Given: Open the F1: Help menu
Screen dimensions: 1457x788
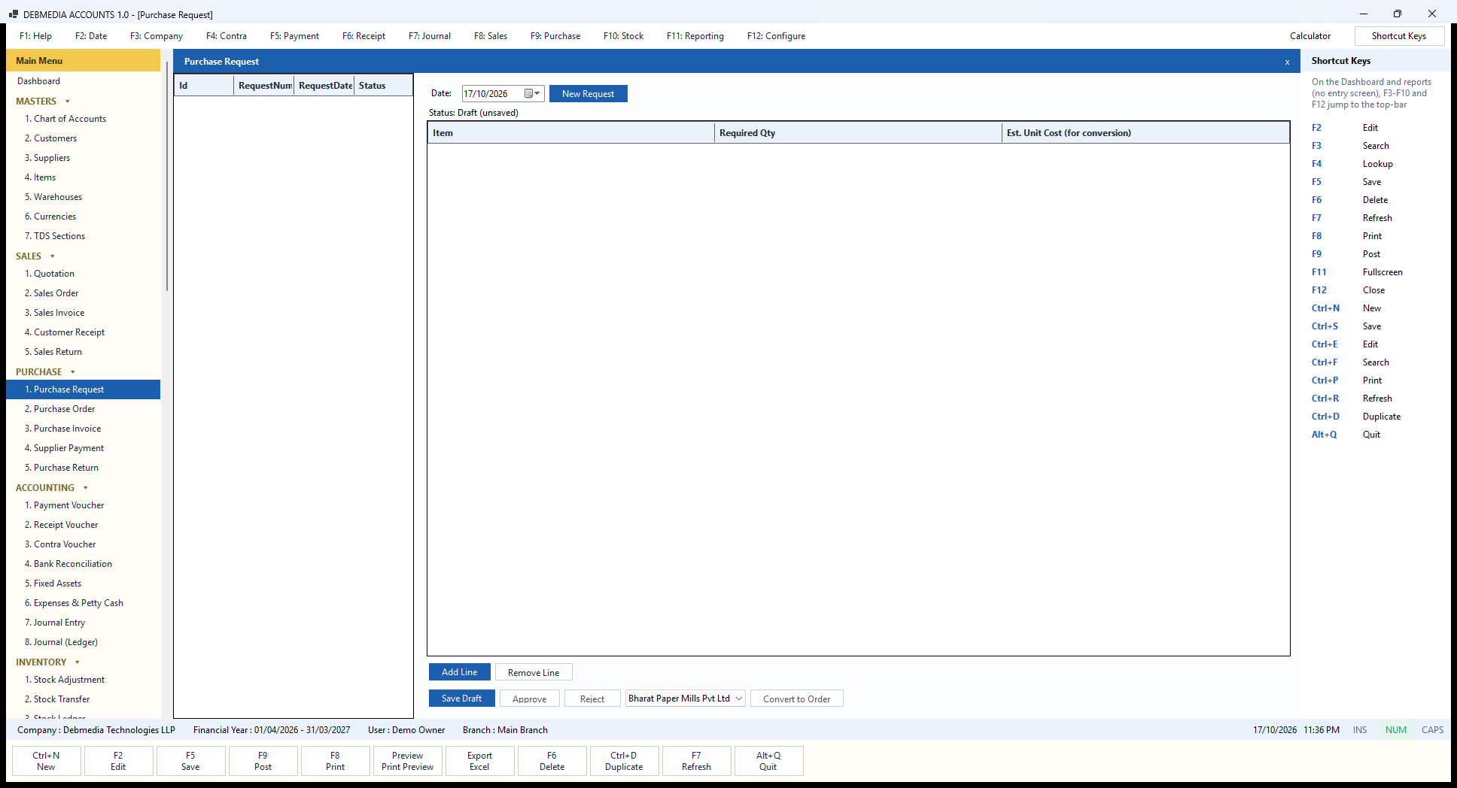Looking at the screenshot, I should tap(35, 36).
